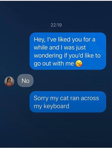
Task: Select the "Hey, I've liked you" message bubble
Action: [68, 51]
